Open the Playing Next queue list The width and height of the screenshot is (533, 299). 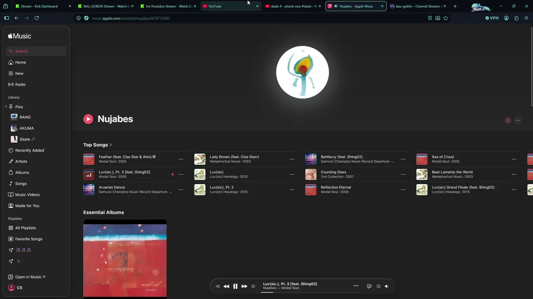(378, 286)
